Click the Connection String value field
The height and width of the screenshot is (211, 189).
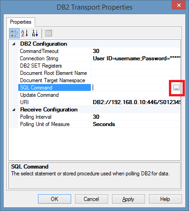click(x=136, y=58)
